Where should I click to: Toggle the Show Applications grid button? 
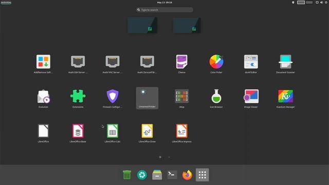pyautogui.click(x=202, y=175)
